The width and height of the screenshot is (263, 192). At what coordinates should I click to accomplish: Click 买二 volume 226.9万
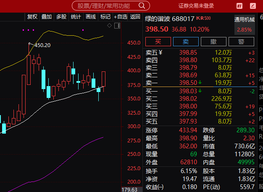(221, 99)
